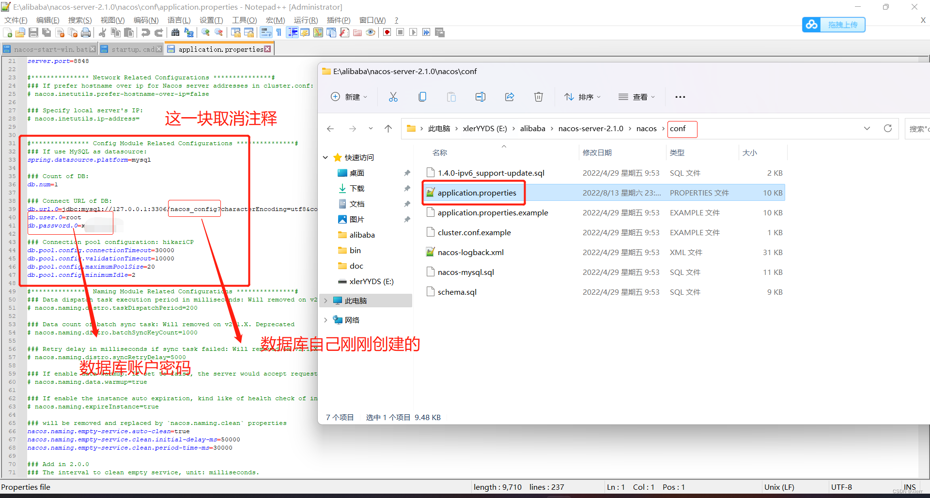Click the Delete trash icon in Explorer
930x498 pixels.
(x=539, y=97)
